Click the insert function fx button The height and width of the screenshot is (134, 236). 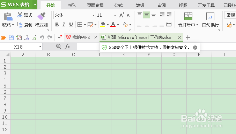68,47
